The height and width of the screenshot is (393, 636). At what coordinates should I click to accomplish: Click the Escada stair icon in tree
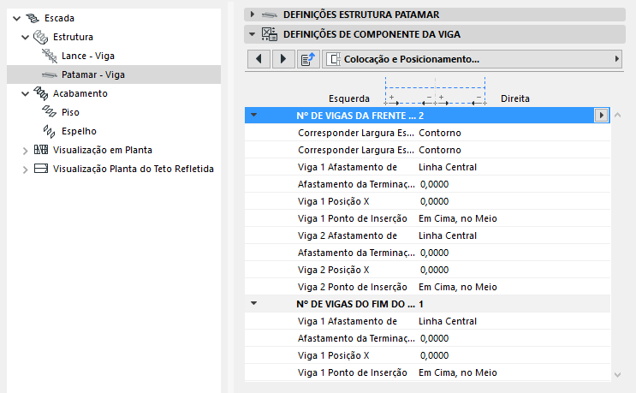point(32,18)
